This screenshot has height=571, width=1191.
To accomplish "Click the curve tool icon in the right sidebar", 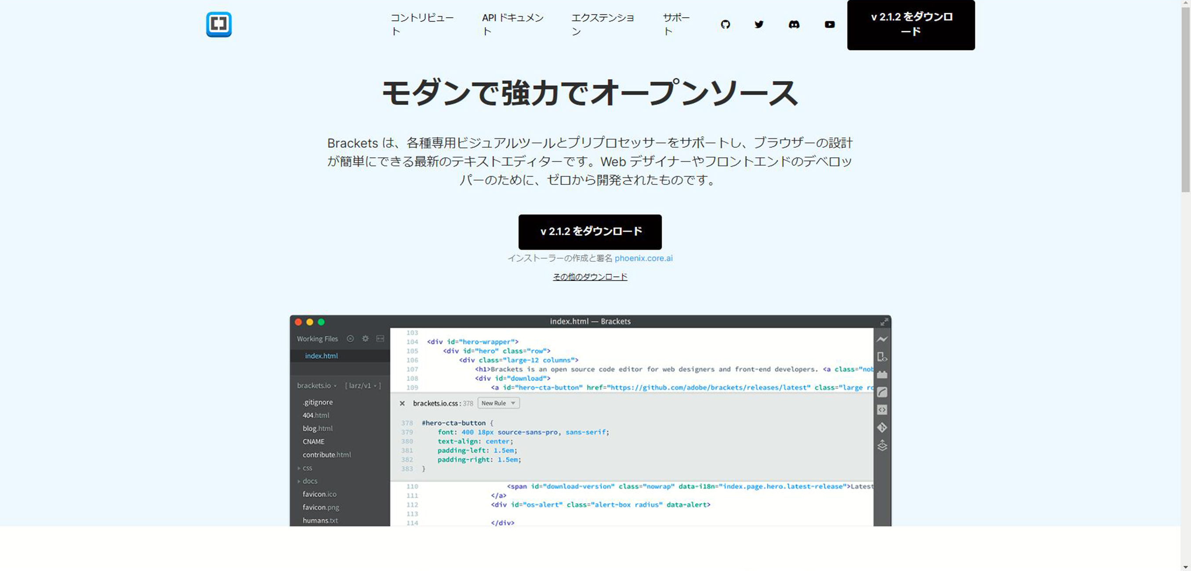I will tap(882, 392).
